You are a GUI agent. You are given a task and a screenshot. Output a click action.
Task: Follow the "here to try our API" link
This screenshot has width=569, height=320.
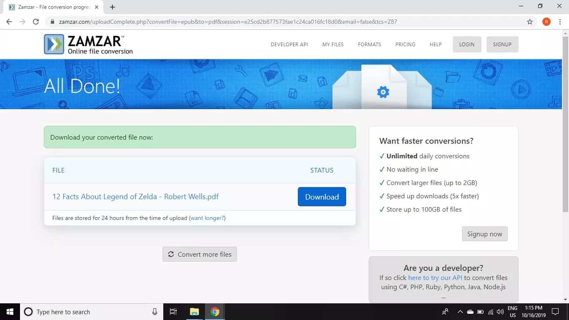(435, 277)
